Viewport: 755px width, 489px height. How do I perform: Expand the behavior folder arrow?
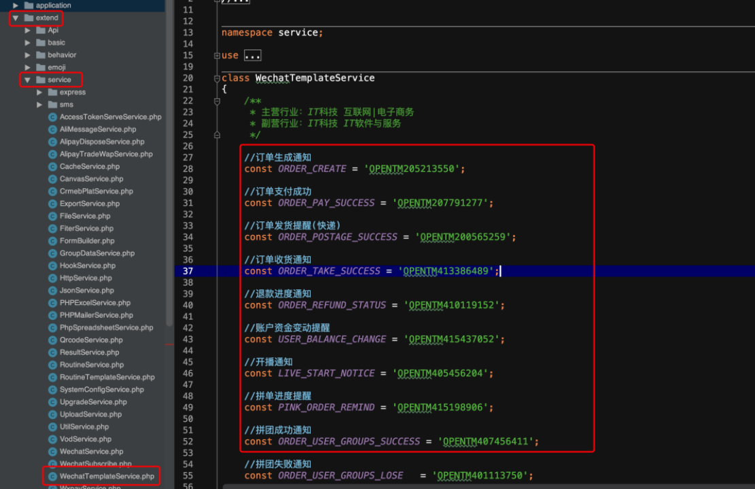(x=27, y=55)
